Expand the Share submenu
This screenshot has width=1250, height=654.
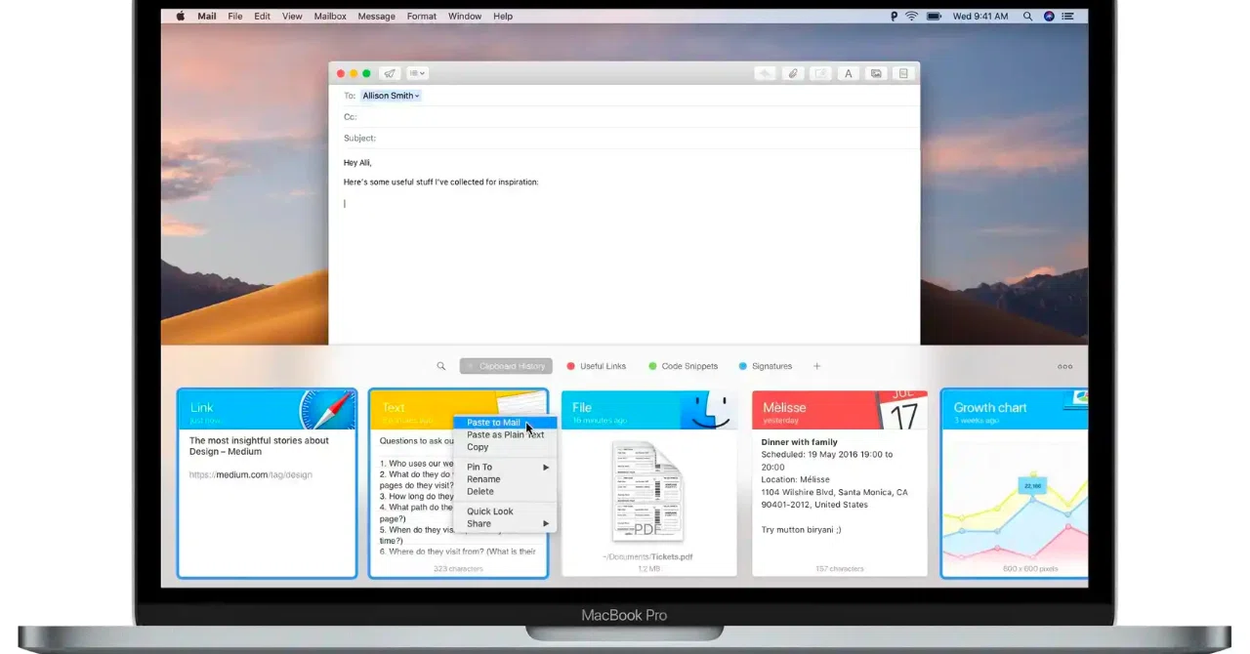click(x=505, y=523)
